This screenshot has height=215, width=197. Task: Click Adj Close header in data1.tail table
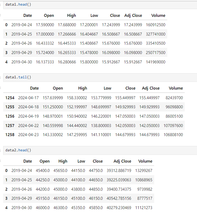[151, 88]
